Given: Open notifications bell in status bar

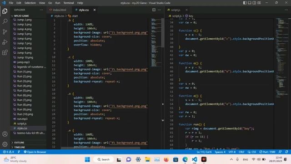Looking at the screenshot, I should [286, 152].
